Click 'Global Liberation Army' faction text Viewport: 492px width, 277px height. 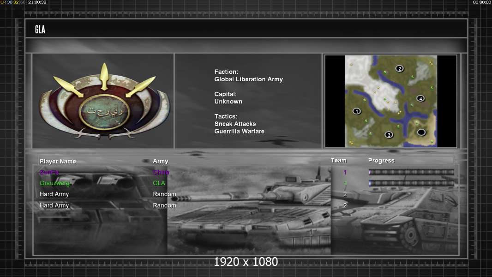point(248,79)
